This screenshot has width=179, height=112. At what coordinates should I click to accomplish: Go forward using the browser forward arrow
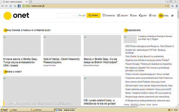tap(6, 6)
